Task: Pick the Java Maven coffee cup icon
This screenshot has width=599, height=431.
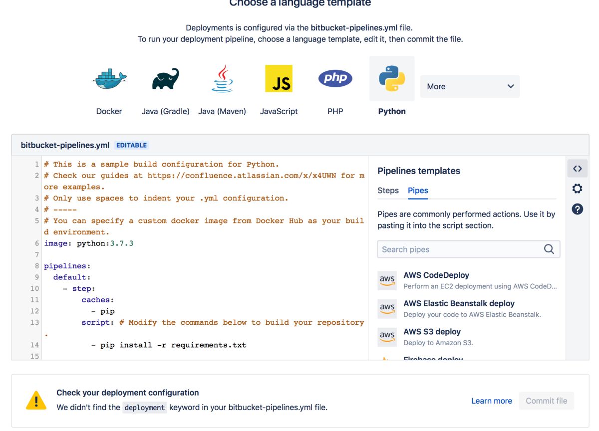Action: 222,79
